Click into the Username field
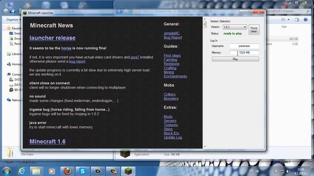The height and width of the screenshot is (176, 314). [244, 46]
